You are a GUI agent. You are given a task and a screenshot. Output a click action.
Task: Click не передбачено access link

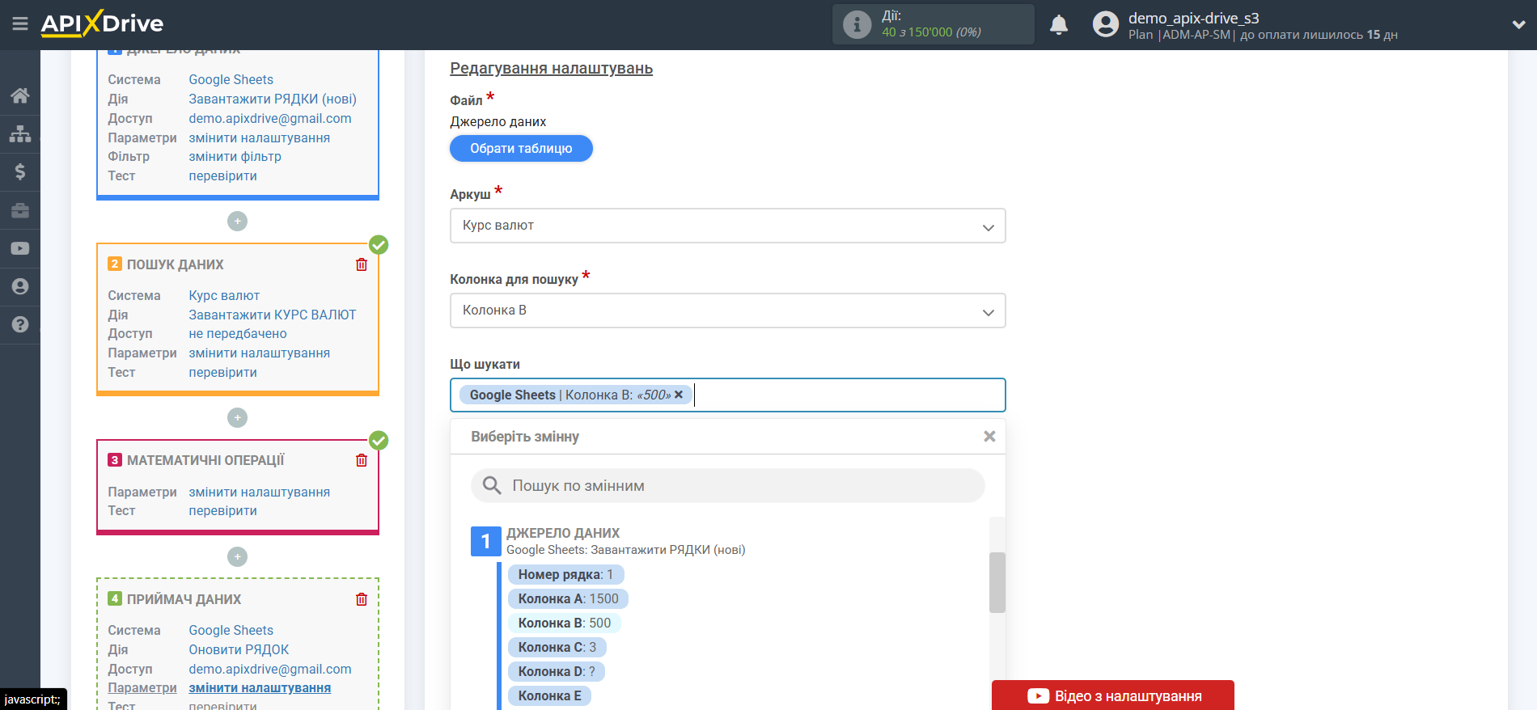click(x=238, y=333)
